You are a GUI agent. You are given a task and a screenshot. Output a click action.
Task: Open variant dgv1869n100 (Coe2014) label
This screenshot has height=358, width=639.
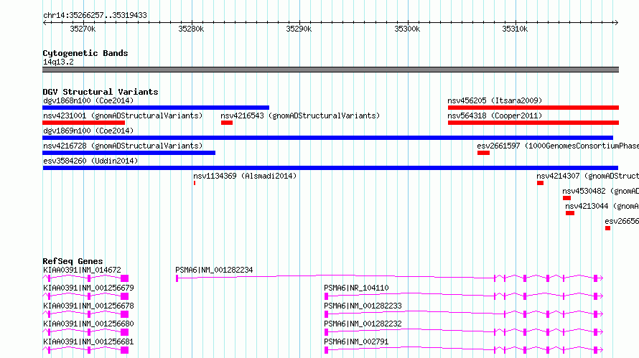coord(88,131)
